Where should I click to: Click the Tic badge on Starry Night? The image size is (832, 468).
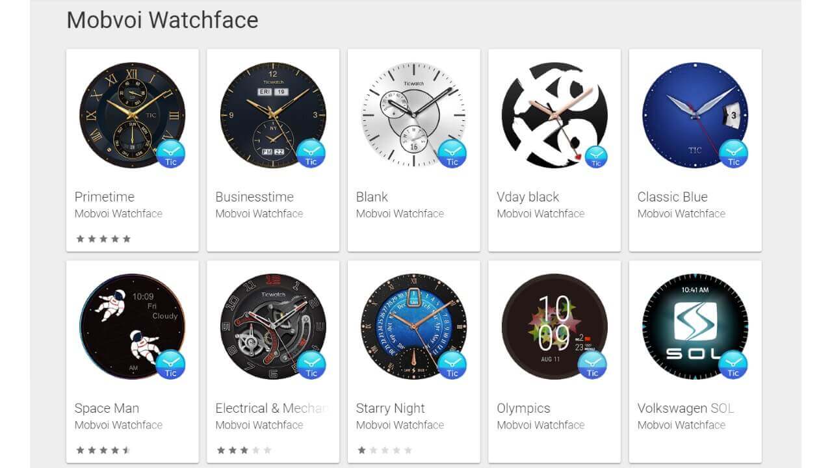(x=452, y=365)
